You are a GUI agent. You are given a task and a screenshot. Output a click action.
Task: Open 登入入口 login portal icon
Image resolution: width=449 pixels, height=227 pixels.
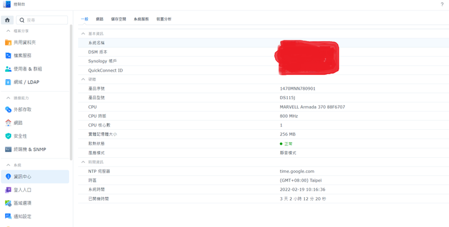(x=8, y=190)
